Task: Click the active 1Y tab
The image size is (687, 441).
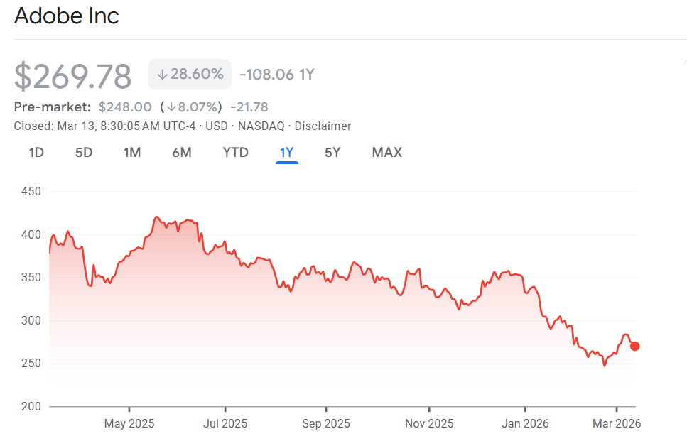Action: click(x=286, y=152)
